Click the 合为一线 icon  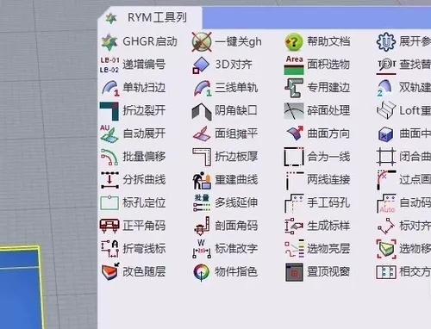point(294,157)
